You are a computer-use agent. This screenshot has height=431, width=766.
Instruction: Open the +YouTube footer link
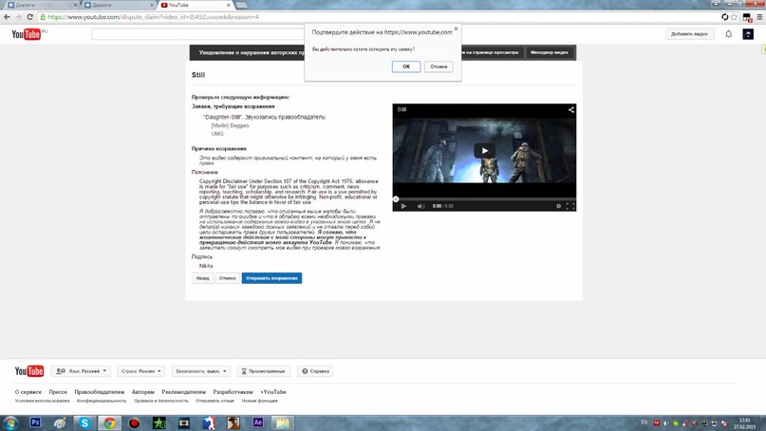click(x=273, y=392)
